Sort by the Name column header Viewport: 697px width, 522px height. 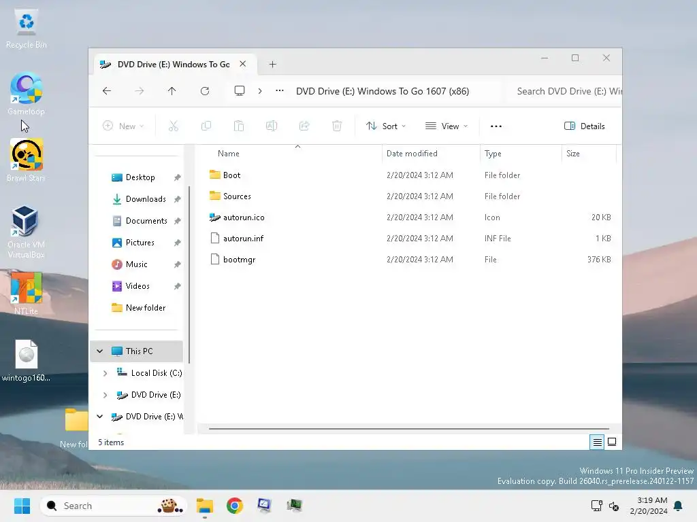coord(229,154)
